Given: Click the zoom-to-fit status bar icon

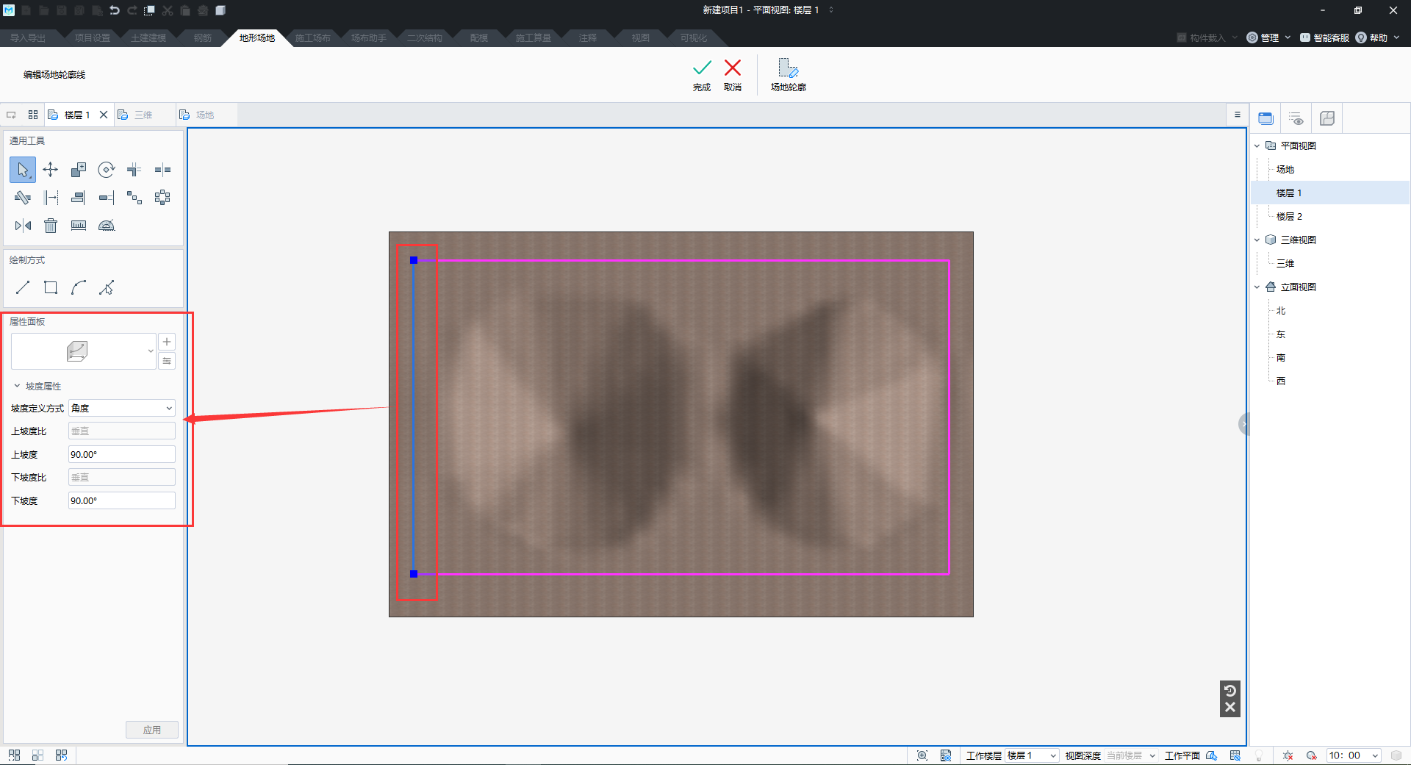Looking at the screenshot, I should (x=922, y=755).
